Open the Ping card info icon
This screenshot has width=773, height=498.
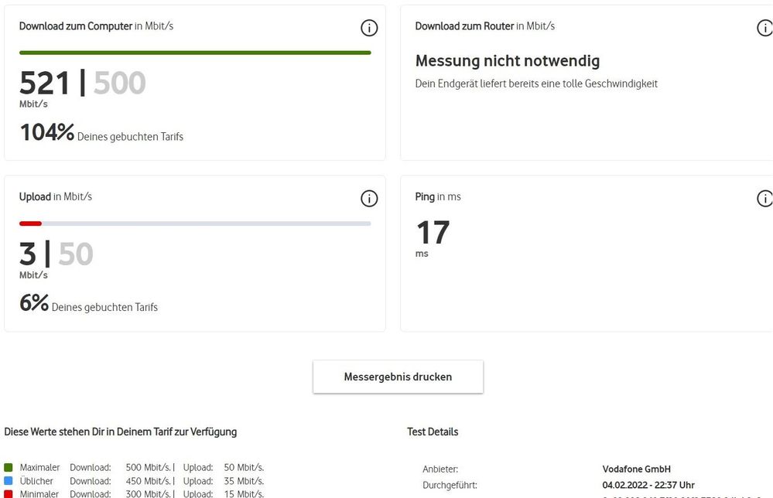[764, 199]
